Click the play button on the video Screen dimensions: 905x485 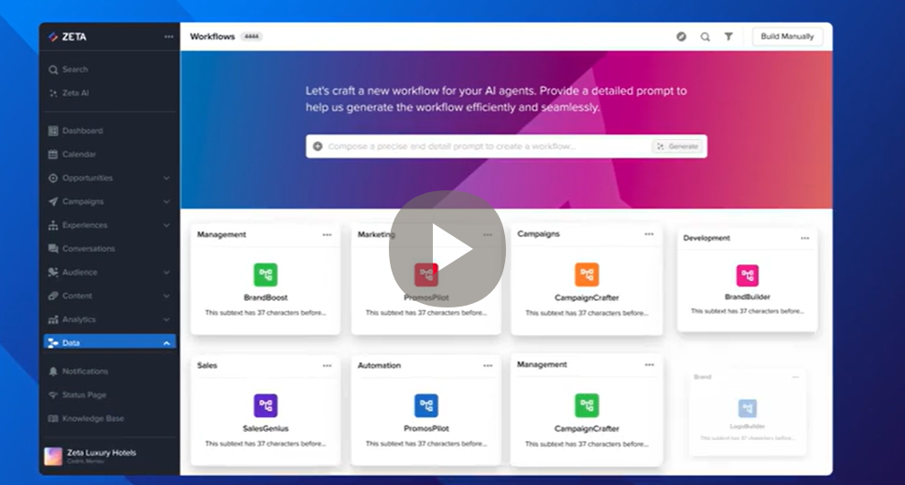(447, 249)
